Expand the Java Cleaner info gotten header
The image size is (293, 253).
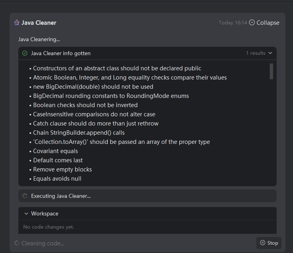click(x=61, y=53)
